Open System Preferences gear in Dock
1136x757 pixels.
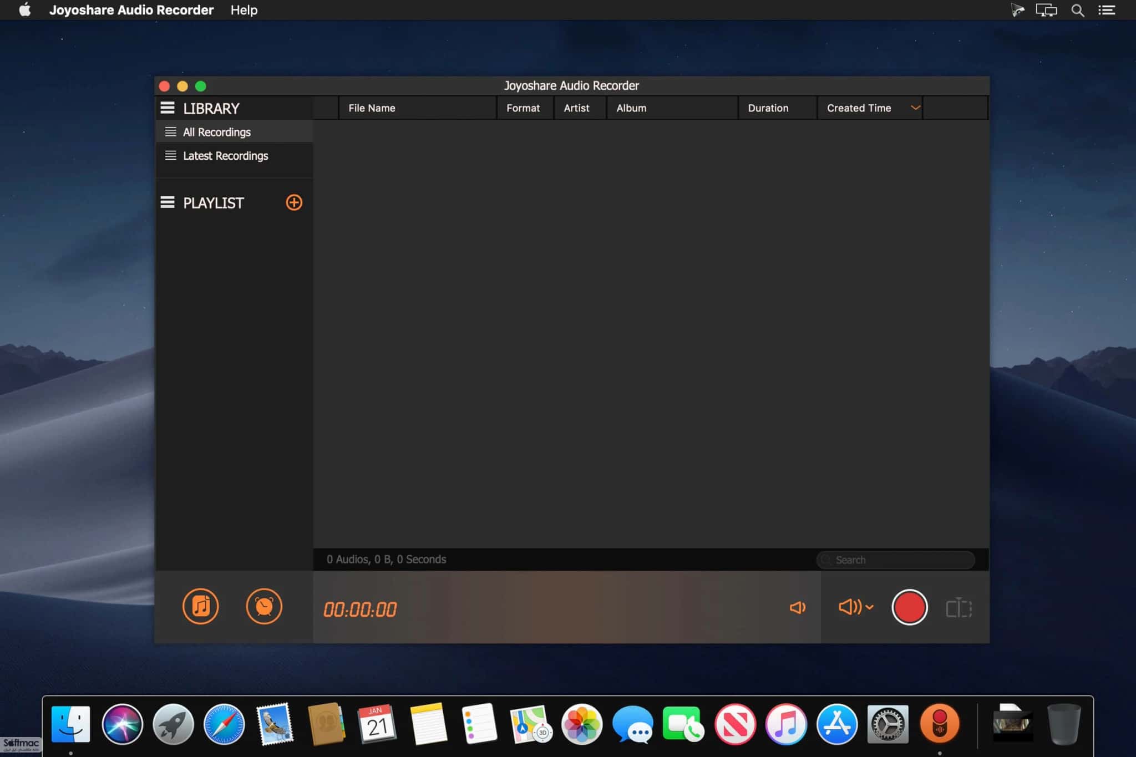click(888, 724)
